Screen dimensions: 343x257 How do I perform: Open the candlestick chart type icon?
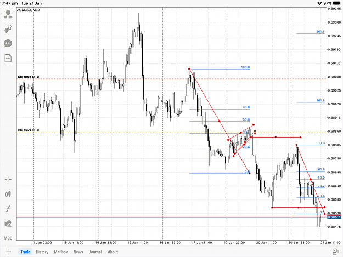[8, 194]
